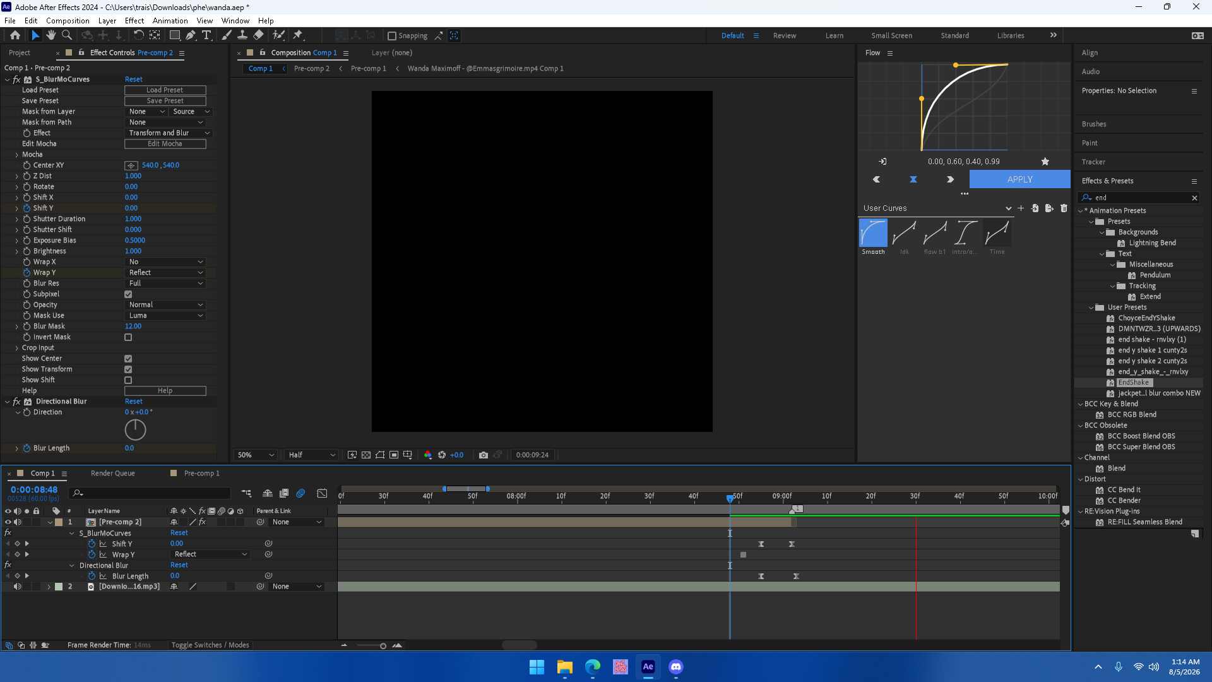
Task: Select the Puppet Pin tool
Action: click(x=298, y=35)
